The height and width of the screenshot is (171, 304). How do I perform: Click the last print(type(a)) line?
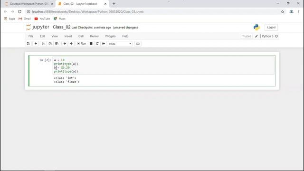click(x=66, y=72)
